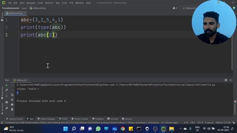This screenshot has width=237, height=133.
Task: Open Terminal tool window
Action: coord(113,119)
